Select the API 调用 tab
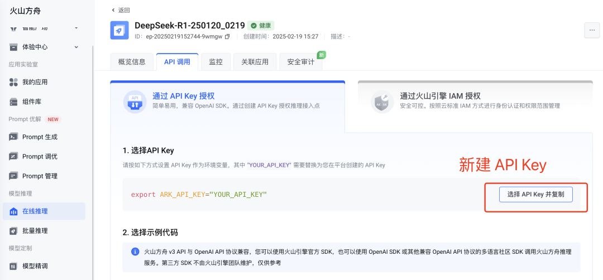Image resolution: width=603 pixels, height=280 pixels. tap(178, 62)
